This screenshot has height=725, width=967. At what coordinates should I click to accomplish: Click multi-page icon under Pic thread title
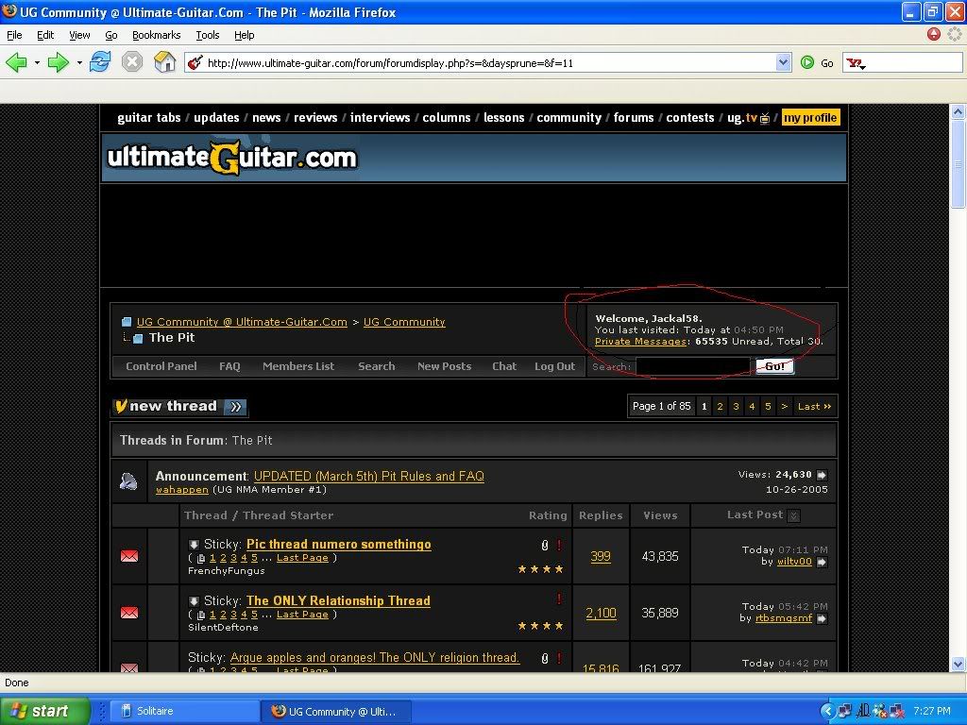coord(200,559)
